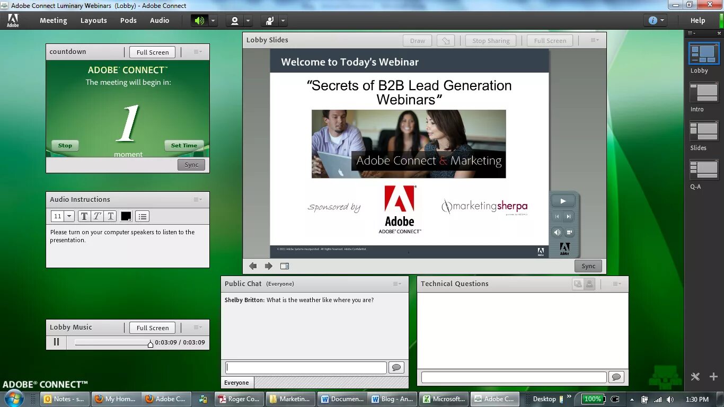Go to next slide arrow
This screenshot has height=407, width=724.
[x=269, y=266]
